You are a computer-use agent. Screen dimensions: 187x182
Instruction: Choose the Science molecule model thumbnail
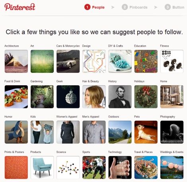pos(68,167)
